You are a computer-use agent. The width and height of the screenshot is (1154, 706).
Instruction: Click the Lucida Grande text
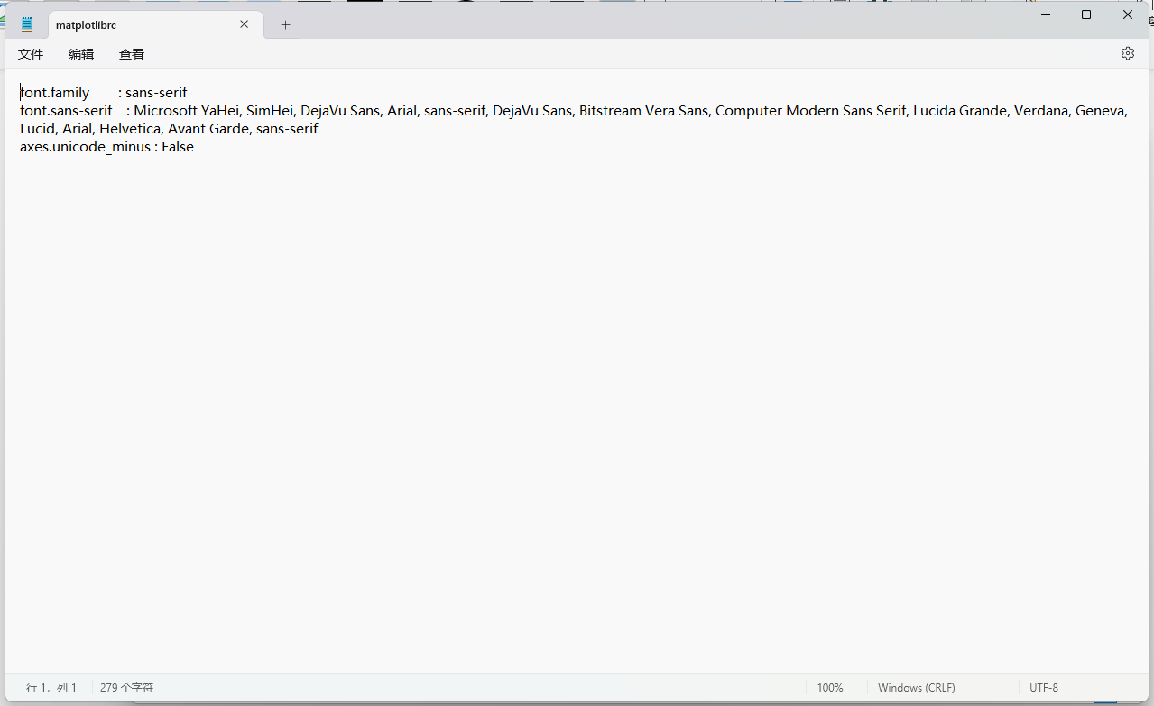tap(960, 110)
